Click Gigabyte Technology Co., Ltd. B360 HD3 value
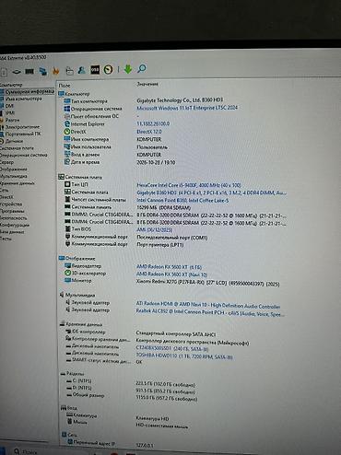This screenshot has width=341, height=455. 180,100
